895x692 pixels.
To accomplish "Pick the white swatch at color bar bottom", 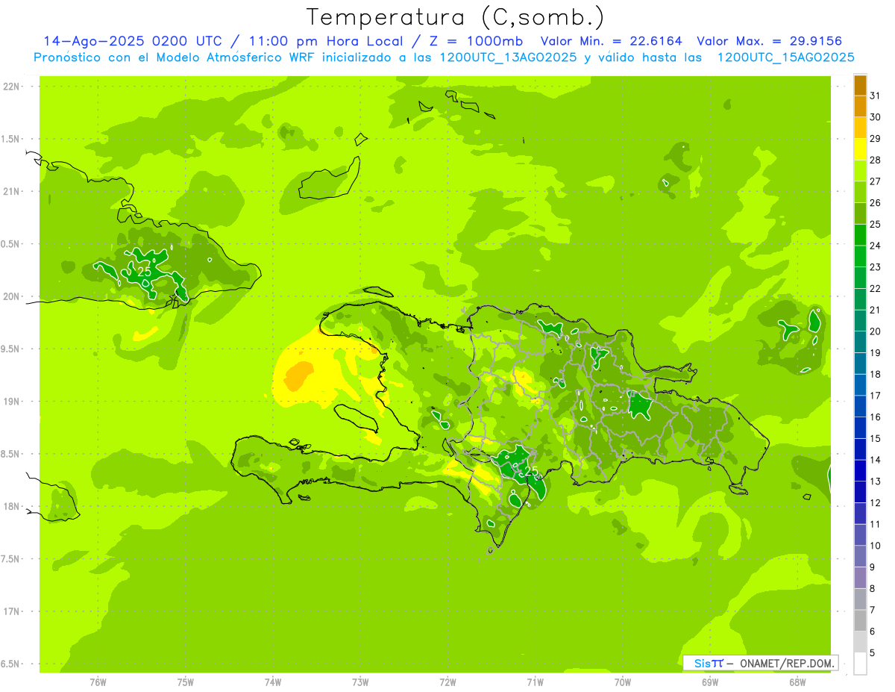I will (x=860, y=664).
